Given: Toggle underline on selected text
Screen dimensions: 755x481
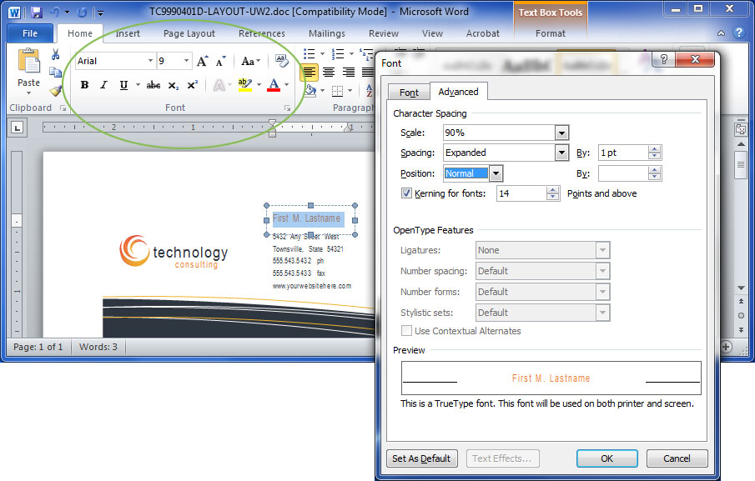Looking at the screenshot, I should click(123, 84).
